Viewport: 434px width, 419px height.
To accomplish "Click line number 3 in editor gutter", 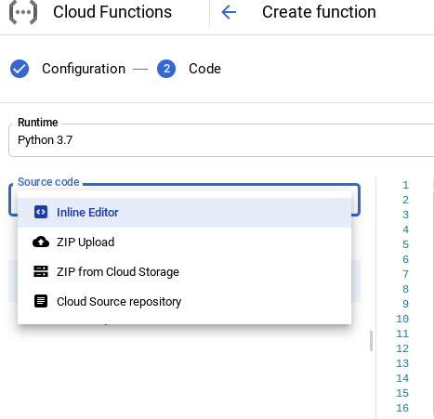I will click(405, 215).
